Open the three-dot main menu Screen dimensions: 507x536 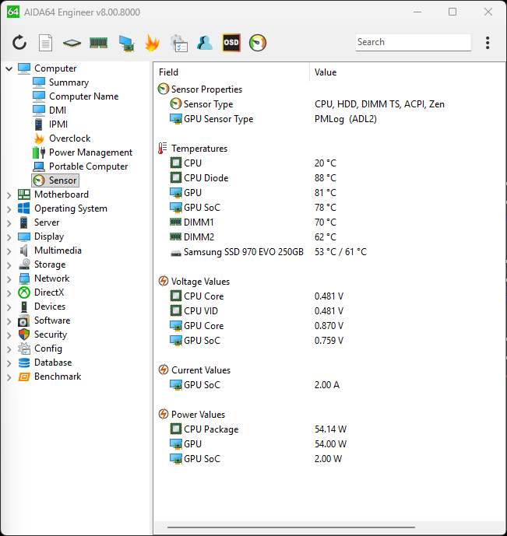point(488,43)
